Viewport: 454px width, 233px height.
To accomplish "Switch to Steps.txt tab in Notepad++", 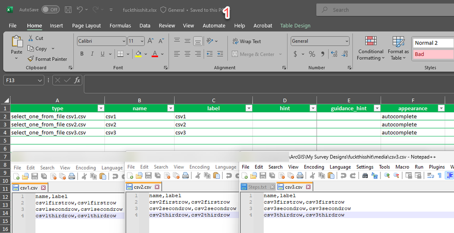I will [257, 187].
